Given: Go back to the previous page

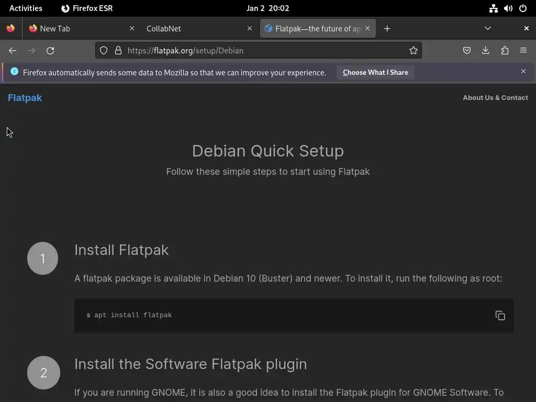Looking at the screenshot, I should click(13, 50).
